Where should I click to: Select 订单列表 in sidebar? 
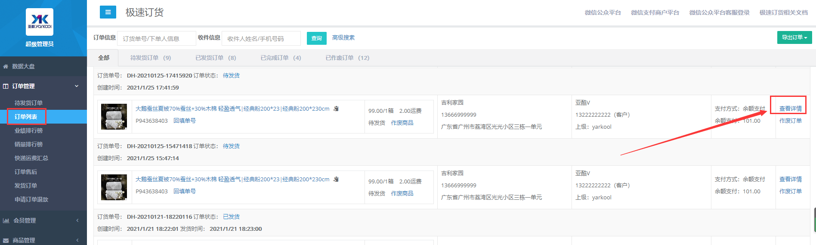(x=26, y=117)
